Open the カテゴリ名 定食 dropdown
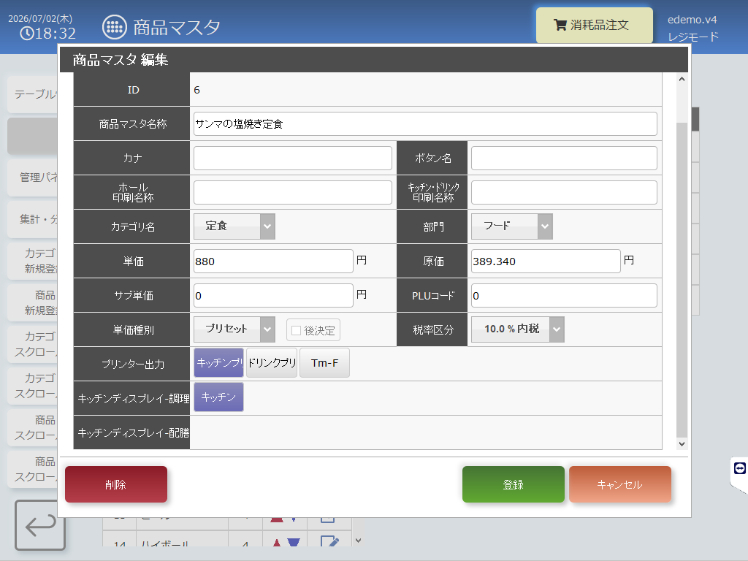The image size is (748, 561). click(x=234, y=226)
